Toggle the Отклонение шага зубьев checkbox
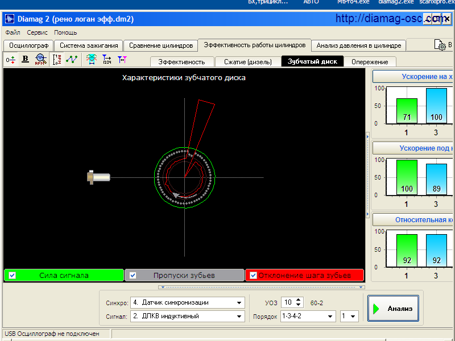 pyautogui.click(x=253, y=275)
